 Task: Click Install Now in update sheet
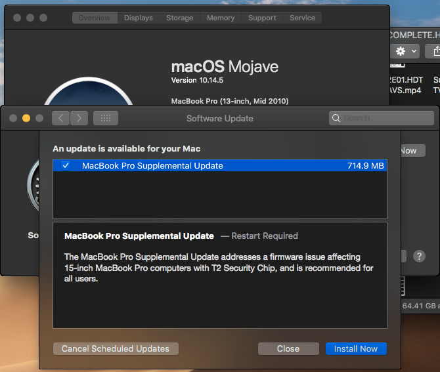[x=356, y=349]
